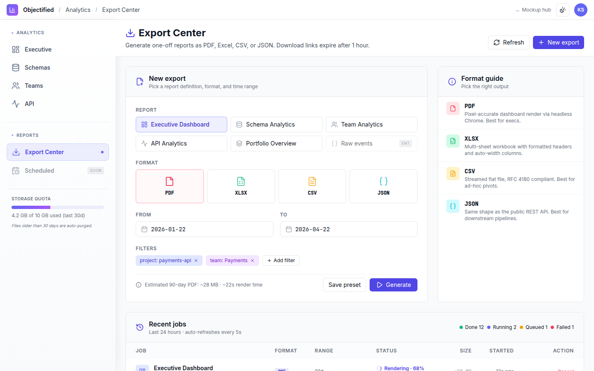Click the 'Rendering · 68%' job status

pos(400,368)
